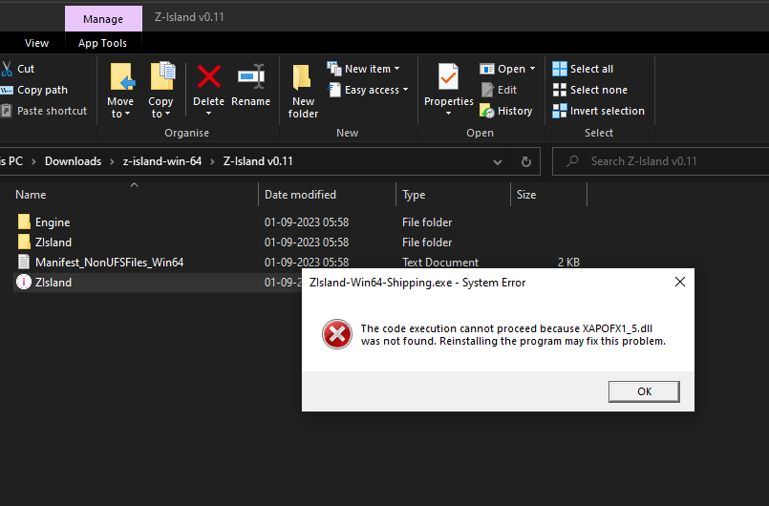Expand chevron after Downloads breadcrumb
The image size is (769, 506).
point(113,161)
